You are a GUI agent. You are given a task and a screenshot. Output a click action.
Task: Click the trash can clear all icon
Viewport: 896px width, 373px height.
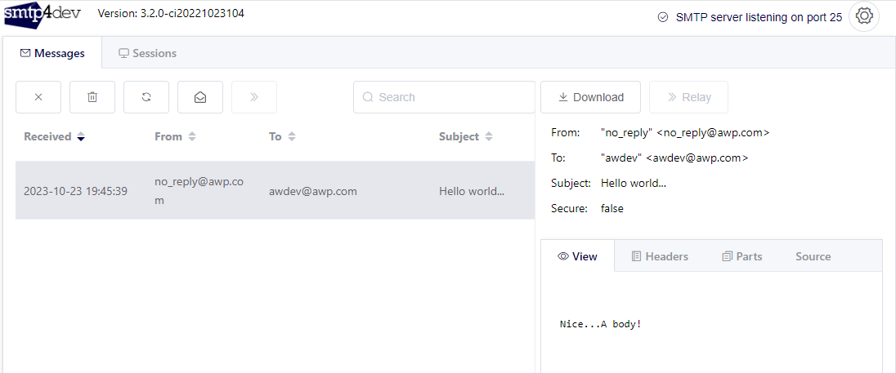point(92,97)
